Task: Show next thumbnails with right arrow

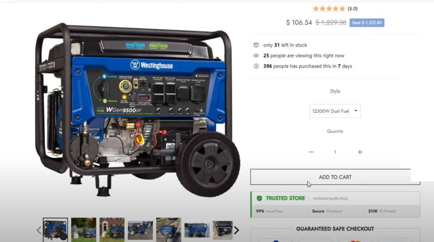Action: pos(236,230)
